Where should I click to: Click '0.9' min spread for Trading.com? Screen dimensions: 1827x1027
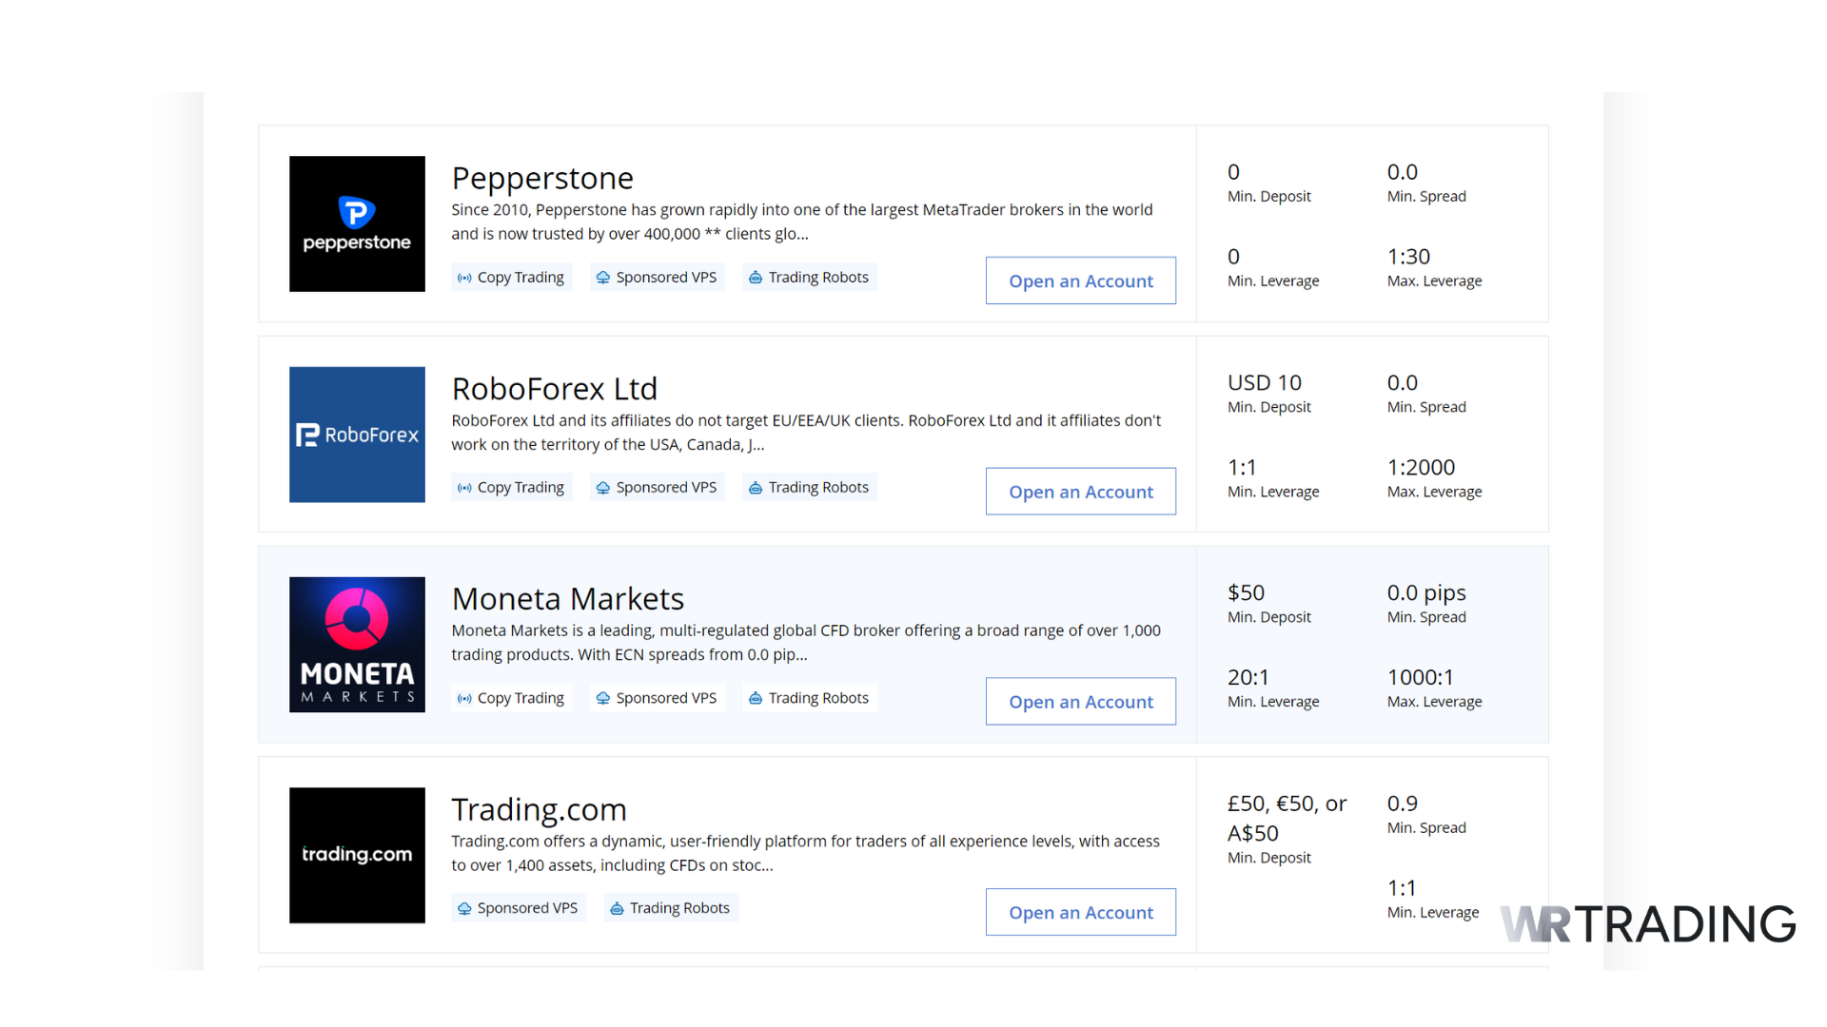1403,804
